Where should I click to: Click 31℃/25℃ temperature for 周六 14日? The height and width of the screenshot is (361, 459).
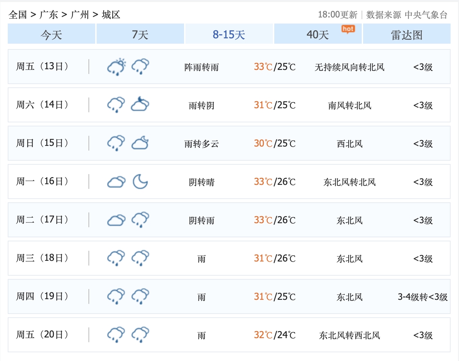(x=275, y=105)
